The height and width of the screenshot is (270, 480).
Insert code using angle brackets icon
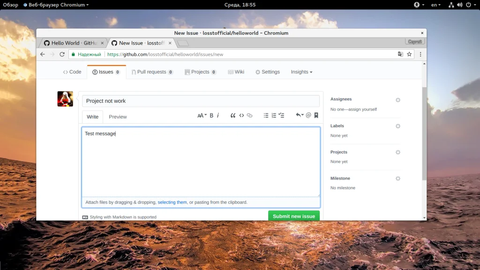point(241,115)
